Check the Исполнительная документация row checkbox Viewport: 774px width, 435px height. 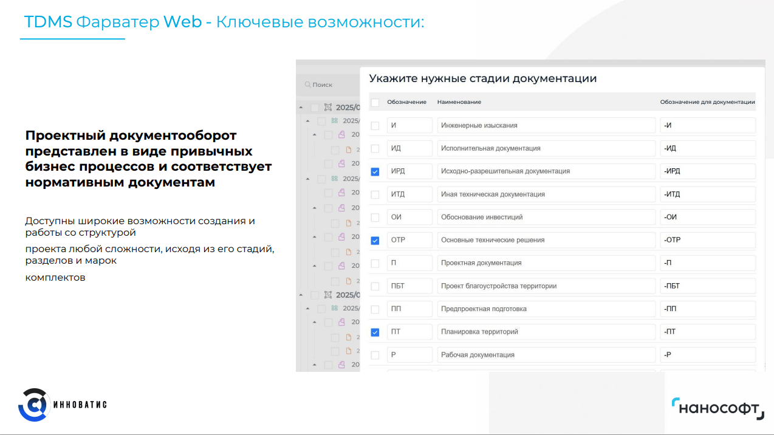[375, 149]
